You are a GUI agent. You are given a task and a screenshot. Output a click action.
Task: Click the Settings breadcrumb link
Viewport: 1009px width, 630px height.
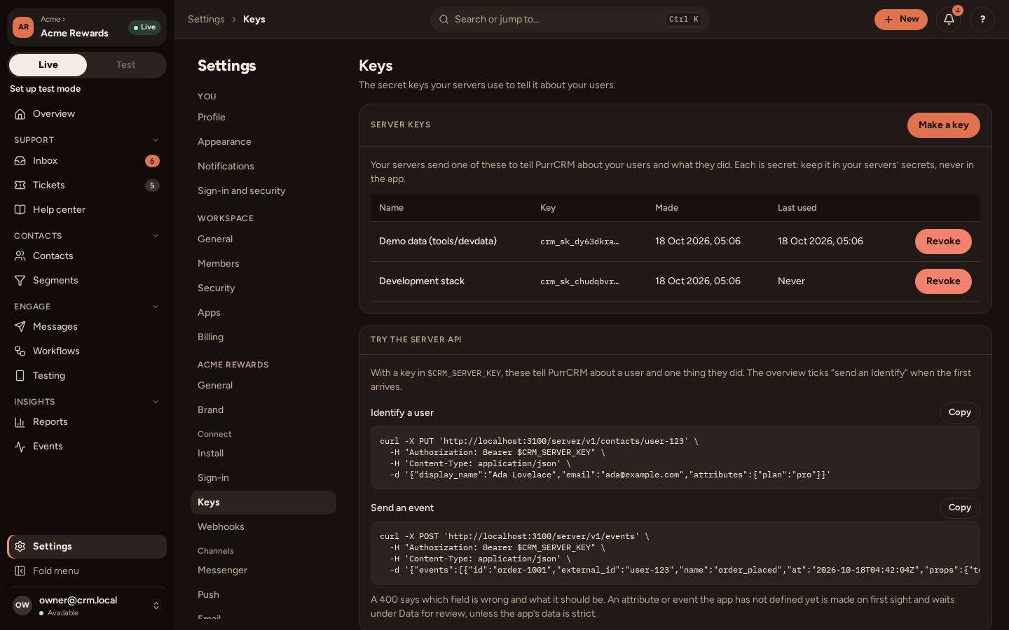pyautogui.click(x=206, y=20)
